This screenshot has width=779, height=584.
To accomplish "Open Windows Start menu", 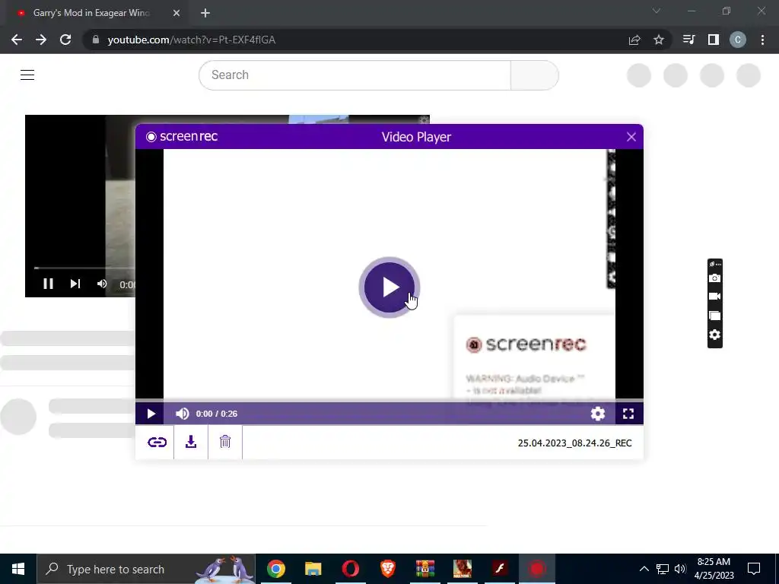I will click(18, 569).
